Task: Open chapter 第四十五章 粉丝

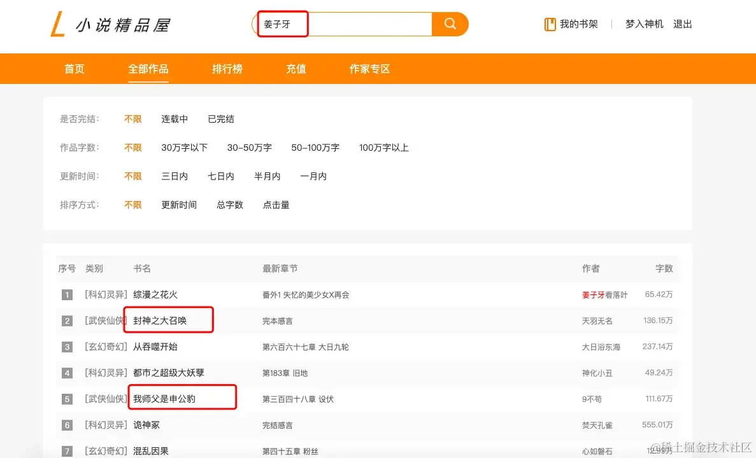Action: tap(290, 451)
